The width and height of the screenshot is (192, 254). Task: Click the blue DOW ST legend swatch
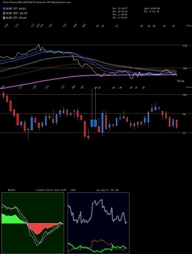4,8
